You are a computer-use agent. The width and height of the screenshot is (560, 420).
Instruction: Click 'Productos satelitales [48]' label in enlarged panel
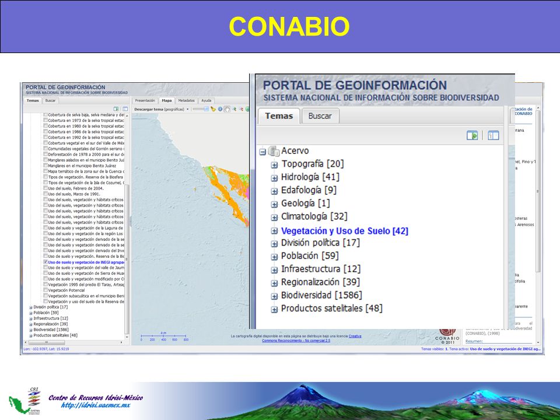pyautogui.click(x=332, y=309)
